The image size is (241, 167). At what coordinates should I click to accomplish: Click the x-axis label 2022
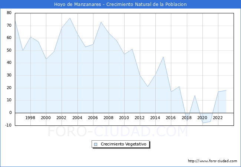point(218,118)
